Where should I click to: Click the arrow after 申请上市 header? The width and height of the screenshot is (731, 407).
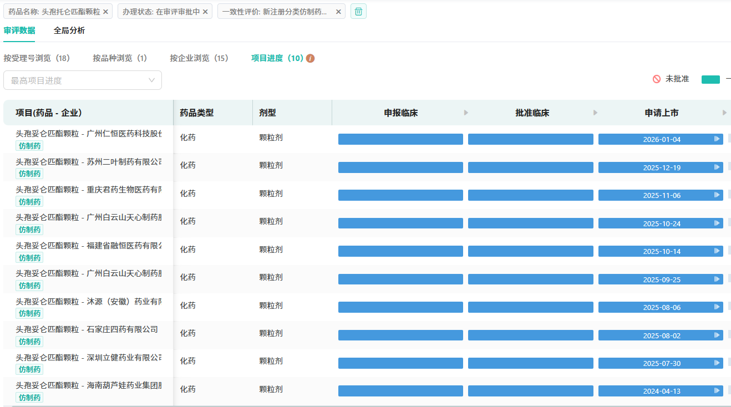coord(724,113)
